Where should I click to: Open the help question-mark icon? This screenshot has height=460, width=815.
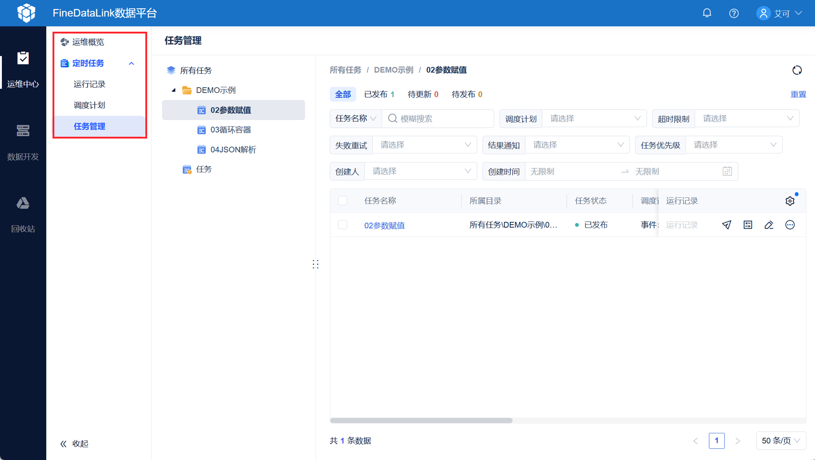[734, 13]
